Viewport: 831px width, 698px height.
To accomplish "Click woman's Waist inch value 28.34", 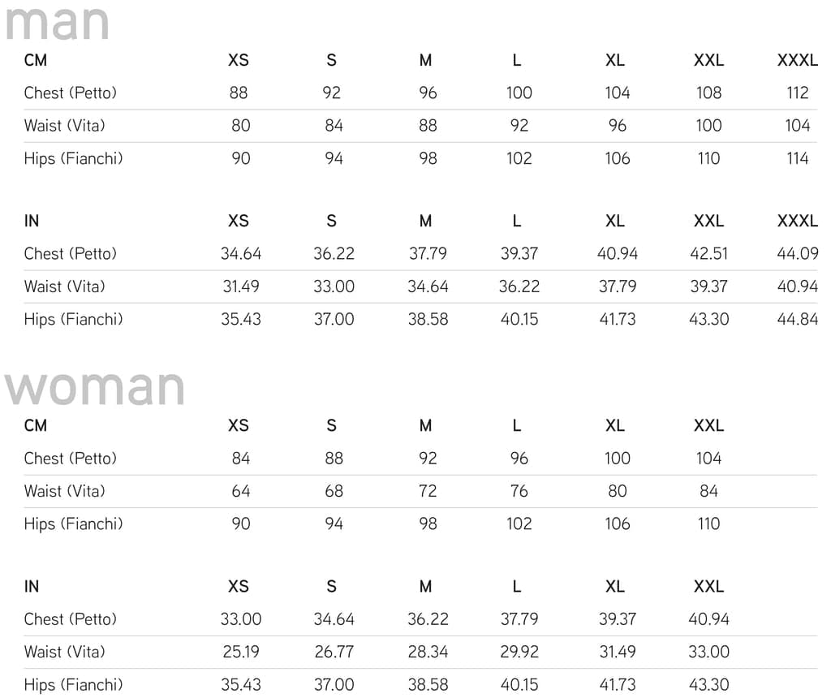I will (428, 652).
